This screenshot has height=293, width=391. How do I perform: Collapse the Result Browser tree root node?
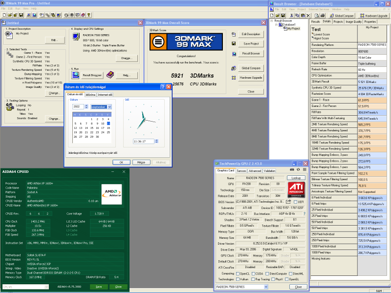coord(272,21)
